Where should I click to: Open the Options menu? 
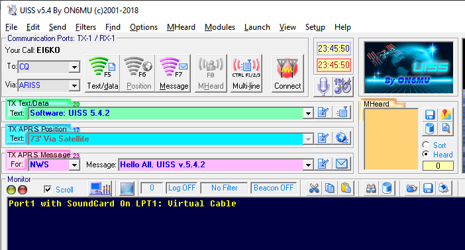144,27
